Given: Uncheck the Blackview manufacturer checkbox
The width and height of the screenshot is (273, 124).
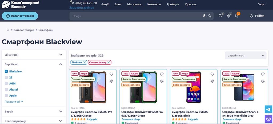Looking at the screenshot, I should click(6, 71).
